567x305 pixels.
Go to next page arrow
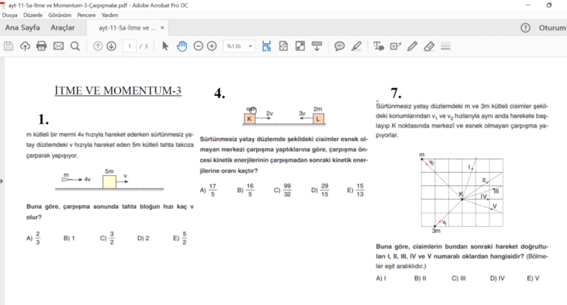pos(111,47)
